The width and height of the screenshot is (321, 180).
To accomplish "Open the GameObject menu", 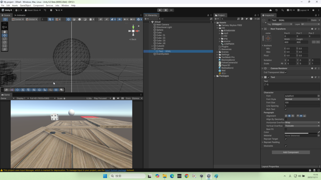I will 25,5.
